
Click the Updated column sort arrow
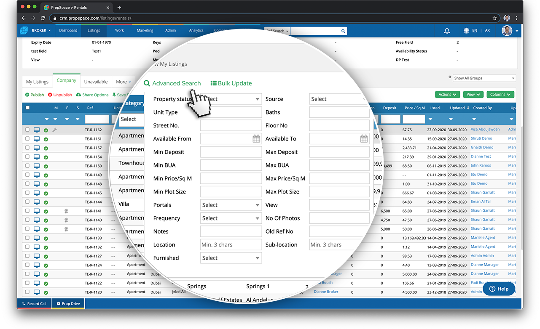[468, 108]
